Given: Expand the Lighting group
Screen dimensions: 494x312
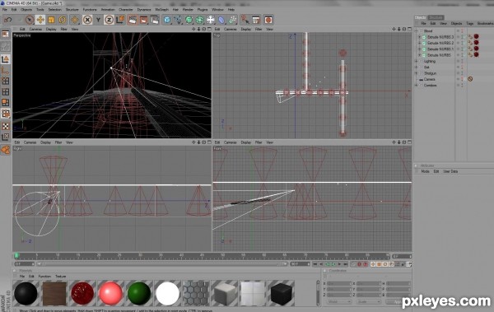Looking at the screenshot, I should [x=417, y=61].
